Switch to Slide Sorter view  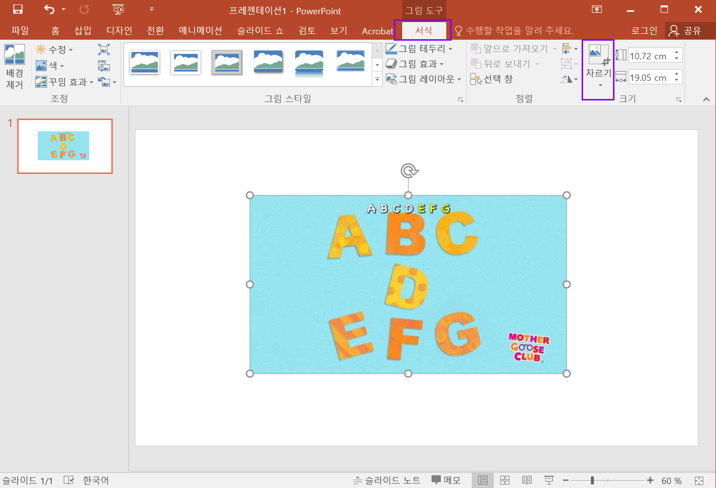505,480
